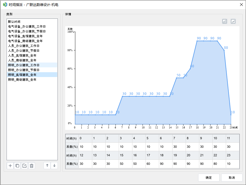Select 电气设备_办公建筑_节假日
The image size is (246, 185).
tap(32, 31)
